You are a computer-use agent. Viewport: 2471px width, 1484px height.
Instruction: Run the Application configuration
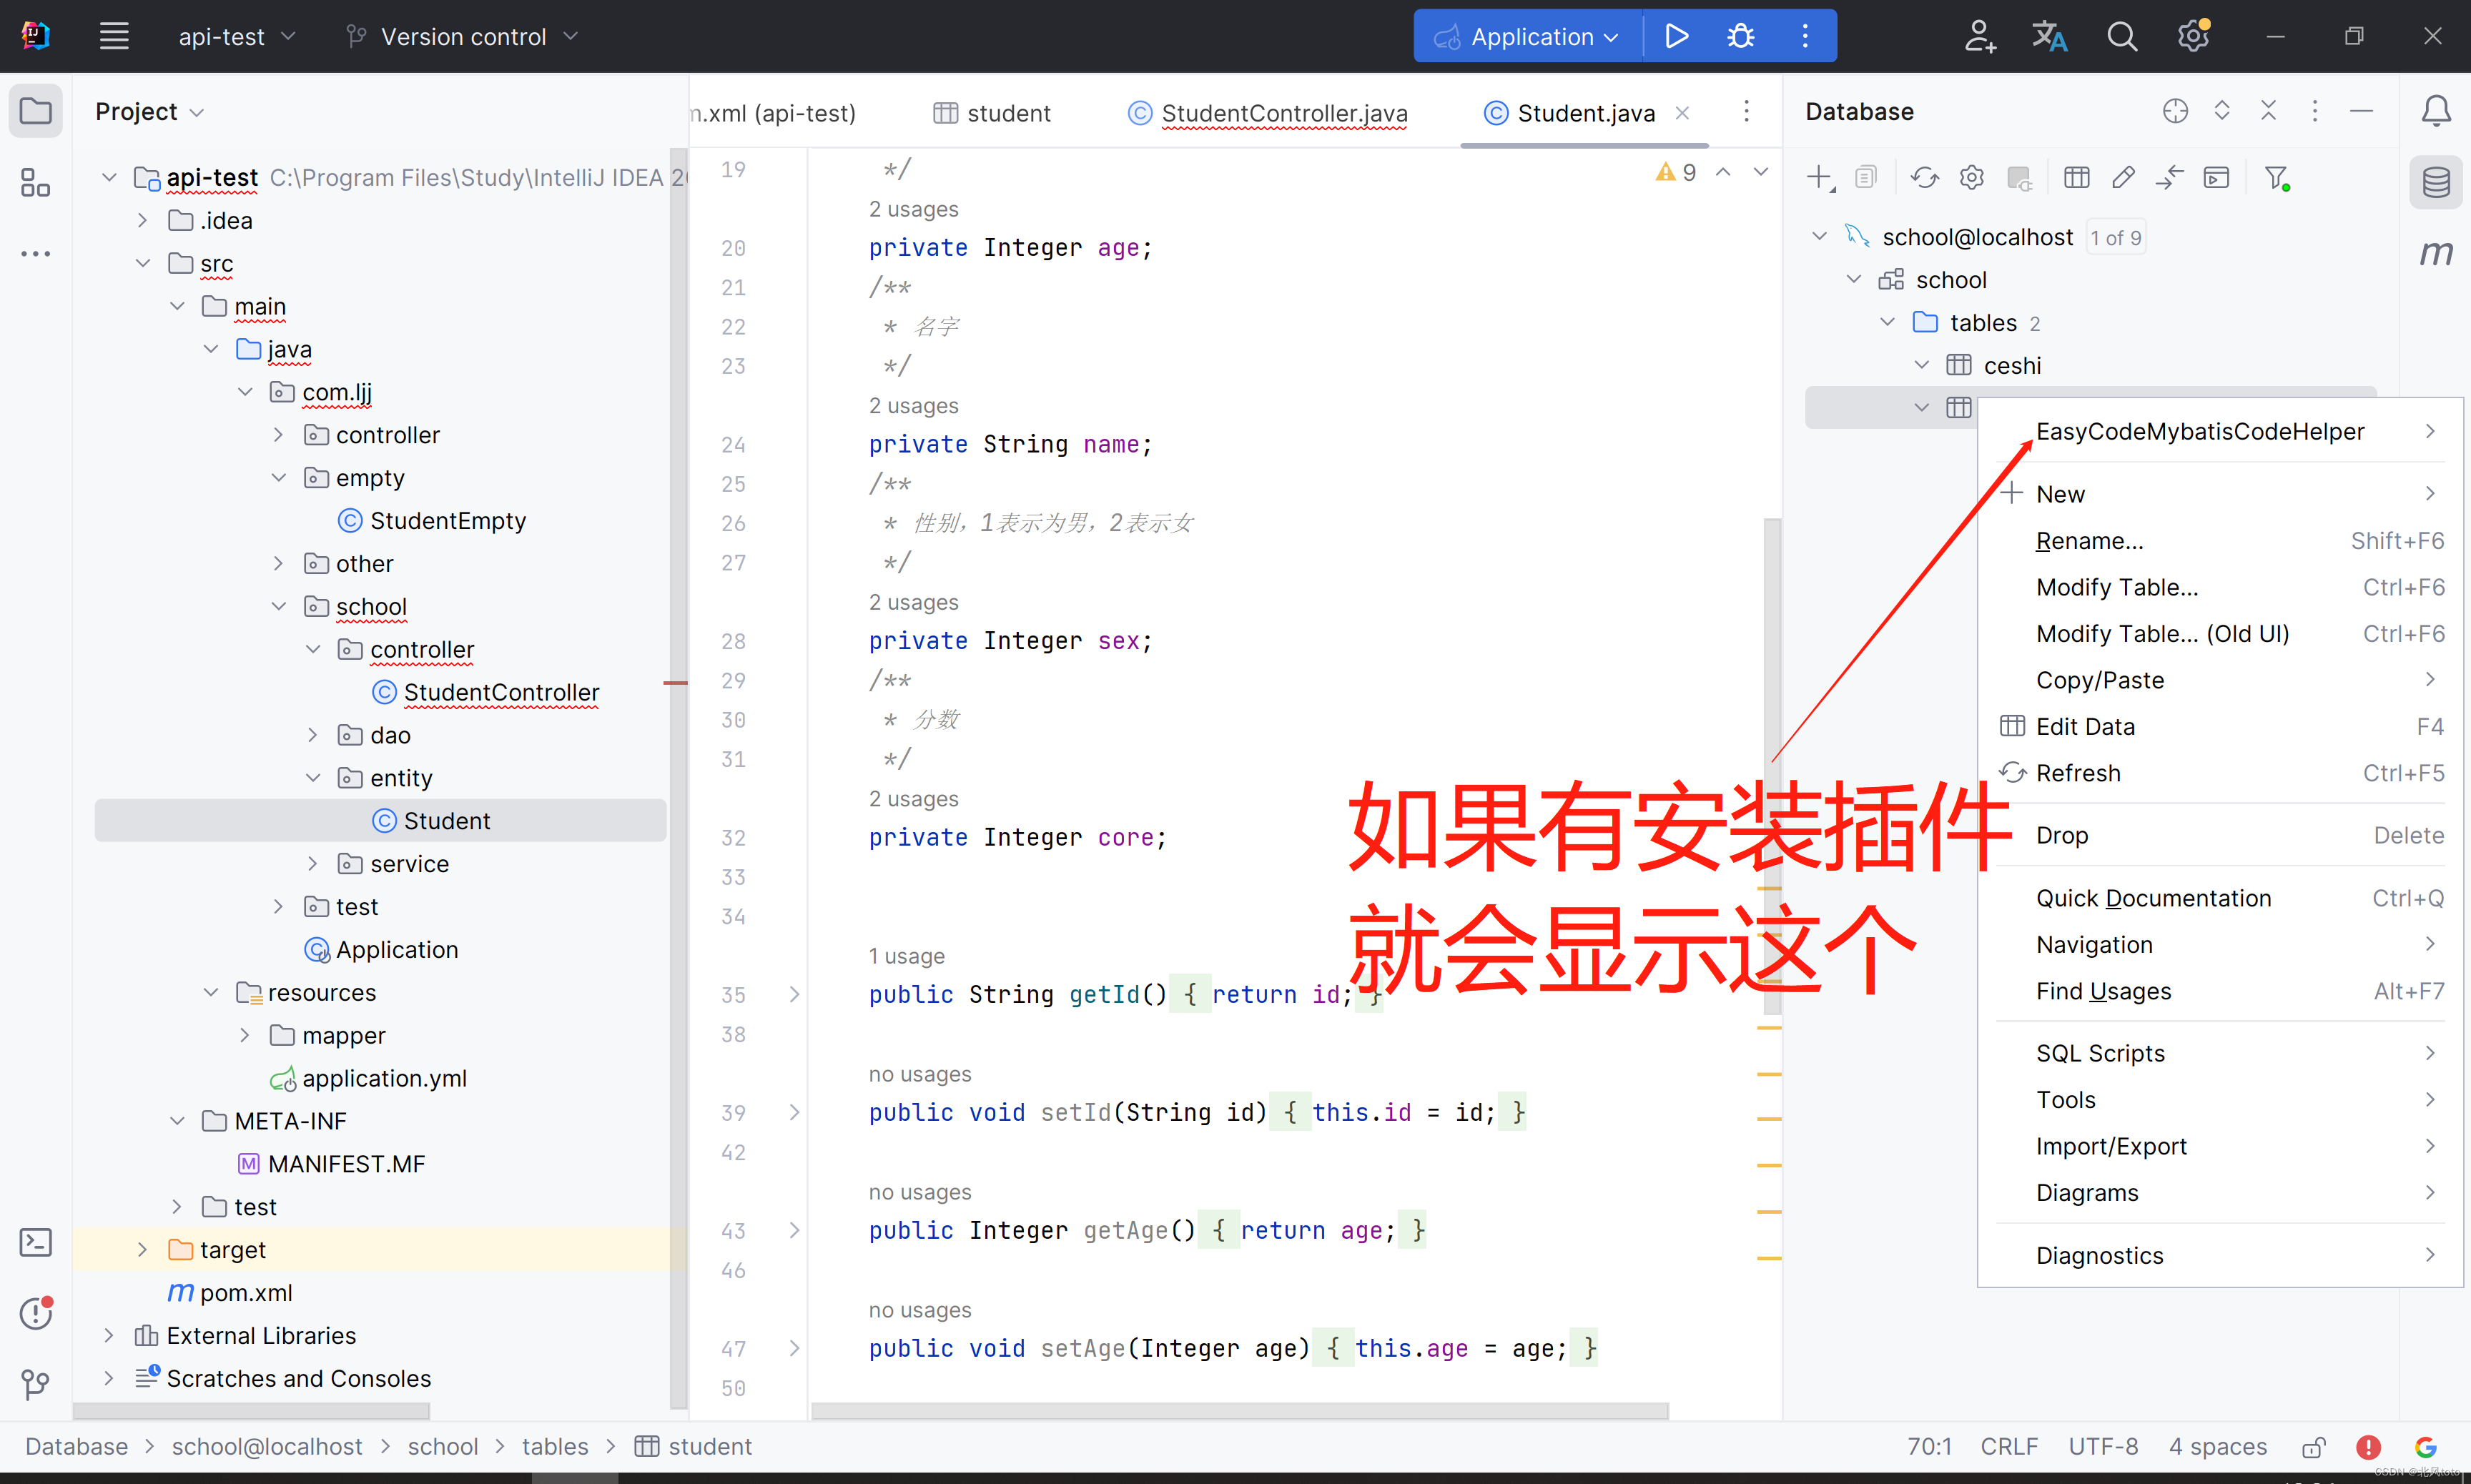pos(1676,37)
